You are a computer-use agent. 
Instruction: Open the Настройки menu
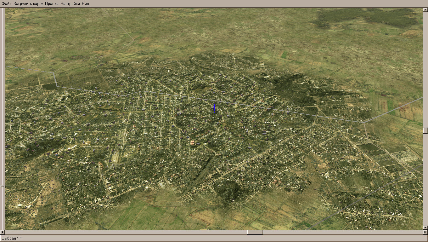[x=70, y=3]
